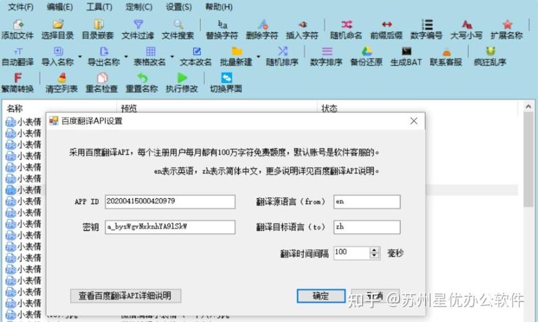Click 查看百度翻译API详细说明 button
The width and height of the screenshot is (538, 322).
tap(126, 296)
